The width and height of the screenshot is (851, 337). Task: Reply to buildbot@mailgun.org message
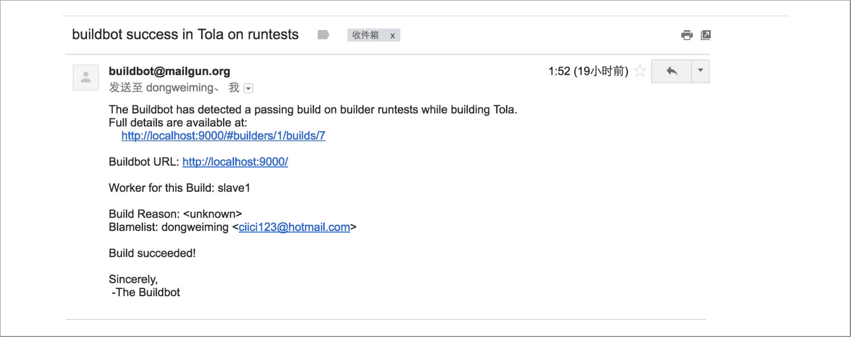click(x=671, y=71)
